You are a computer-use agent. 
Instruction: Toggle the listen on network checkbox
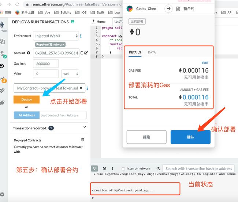click(x=123, y=169)
